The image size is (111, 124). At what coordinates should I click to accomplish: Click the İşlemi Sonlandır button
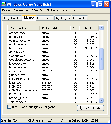90,108
